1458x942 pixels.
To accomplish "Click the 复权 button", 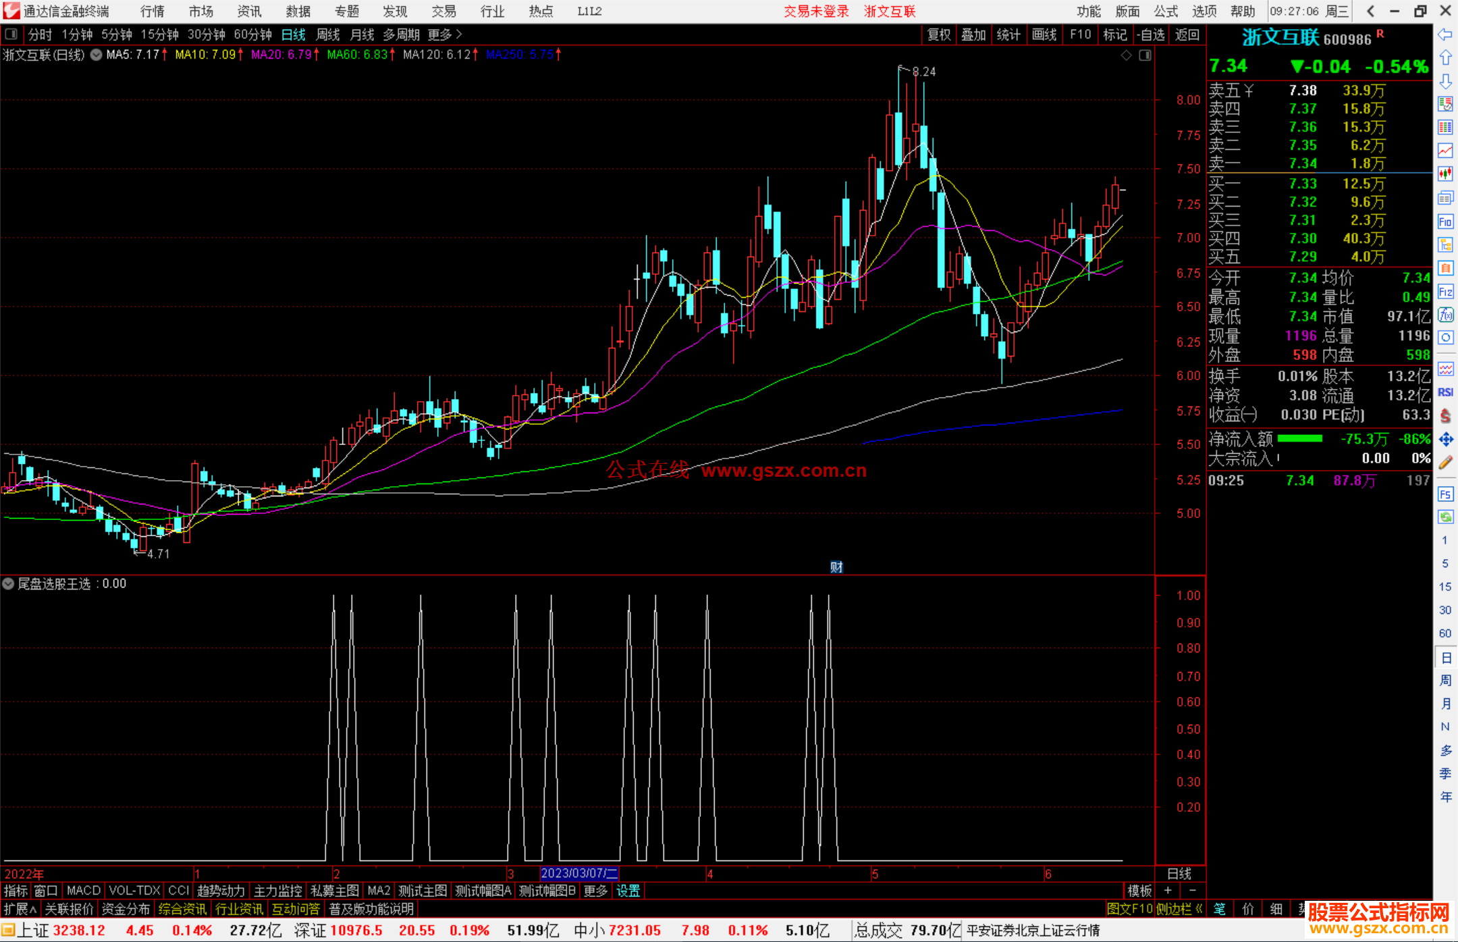I will click(x=938, y=34).
